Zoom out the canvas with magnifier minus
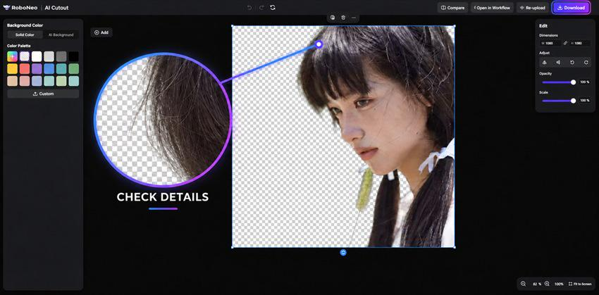This screenshot has height=295, width=599. (x=523, y=284)
